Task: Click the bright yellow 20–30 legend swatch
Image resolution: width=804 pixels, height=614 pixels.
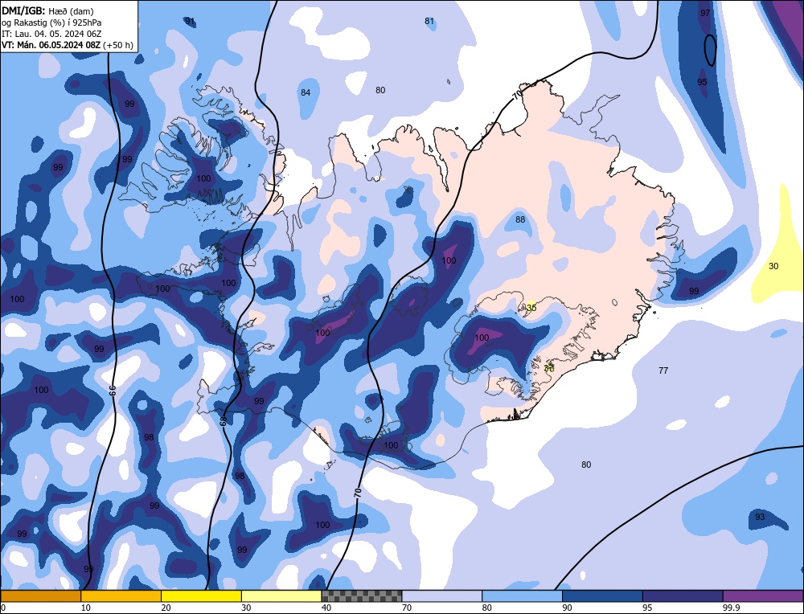Action: pyautogui.click(x=201, y=596)
